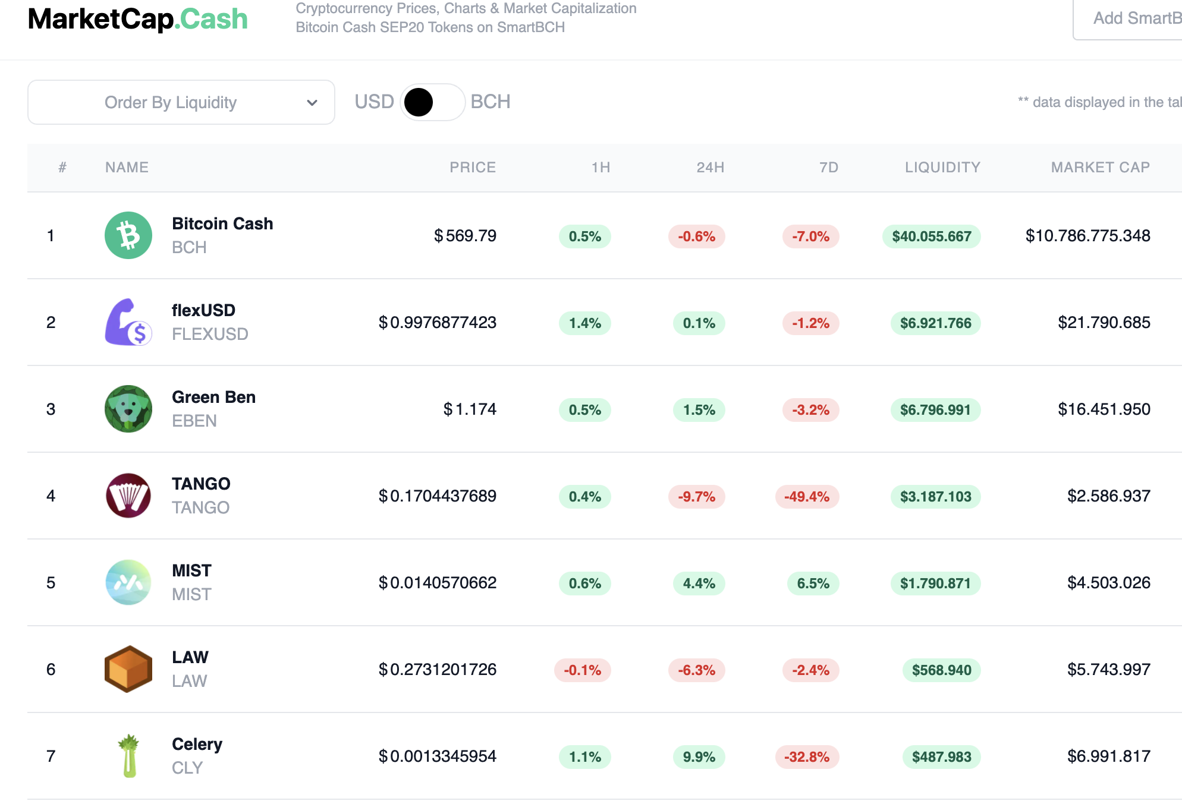Click Bitcoin Cash's $40.055.667 liquidity badge
The height and width of the screenshot is (801, 1182).
pyautogui.click(x=932, y=236)
